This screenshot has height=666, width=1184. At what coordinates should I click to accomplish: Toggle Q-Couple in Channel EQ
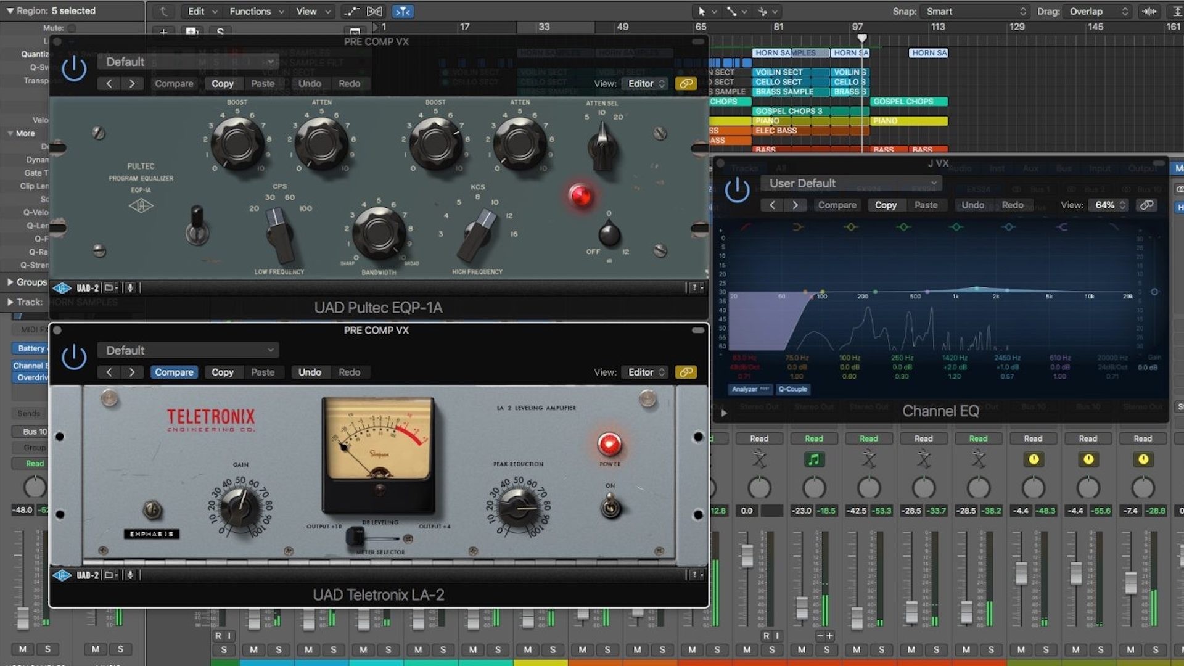(792, 389)
